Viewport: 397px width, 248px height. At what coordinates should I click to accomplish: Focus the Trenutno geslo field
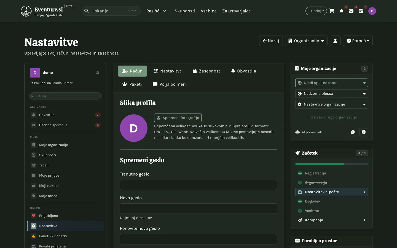(198, 185)
